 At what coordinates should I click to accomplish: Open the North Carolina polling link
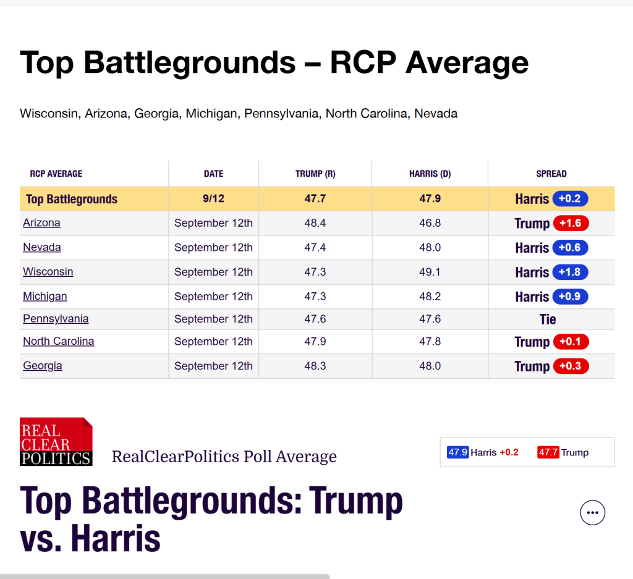click(x=59, y=341)
